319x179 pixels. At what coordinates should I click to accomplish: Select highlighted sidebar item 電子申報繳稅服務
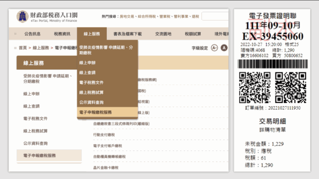49,156
